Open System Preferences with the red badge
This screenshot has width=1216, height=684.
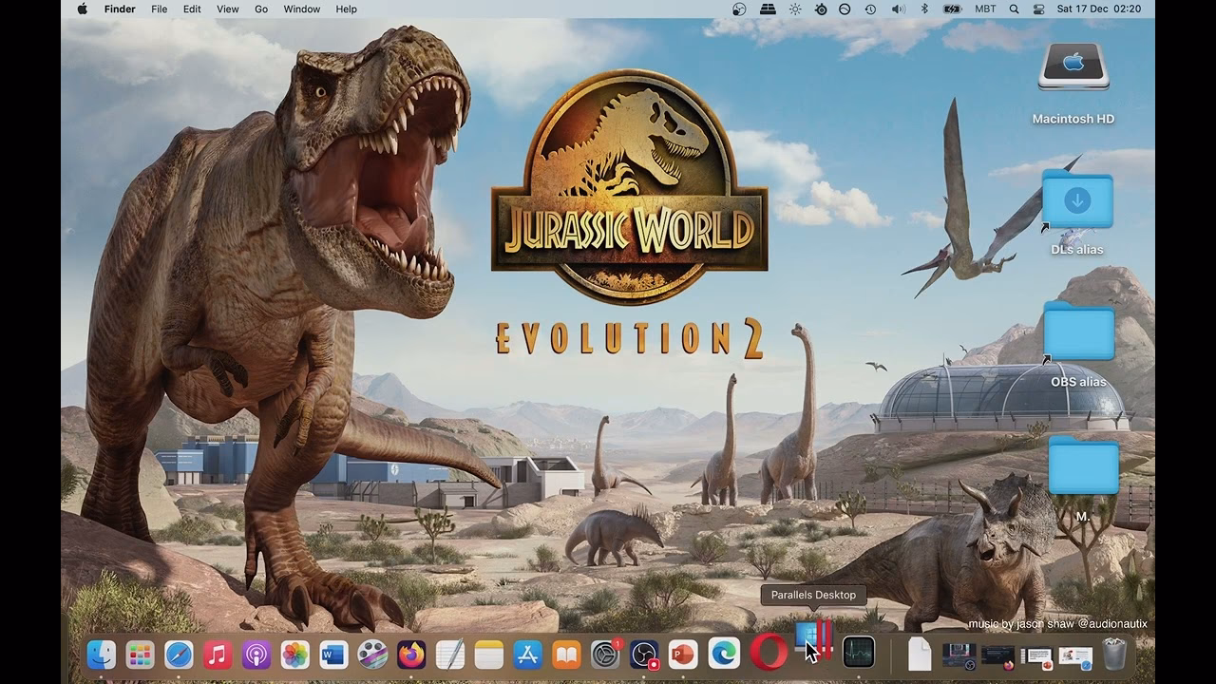(605, 654)
